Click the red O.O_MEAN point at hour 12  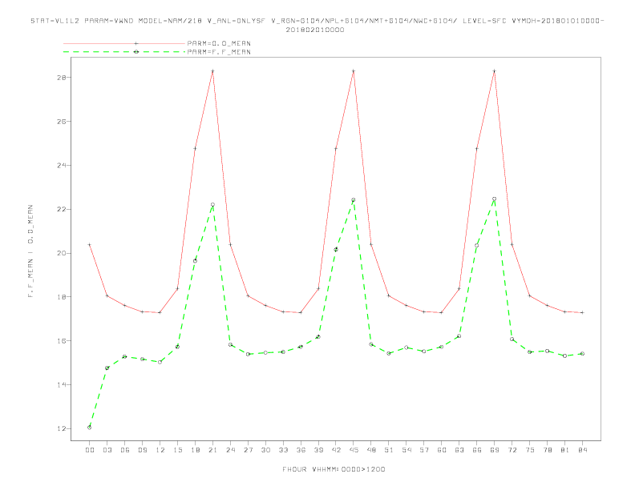160,312
